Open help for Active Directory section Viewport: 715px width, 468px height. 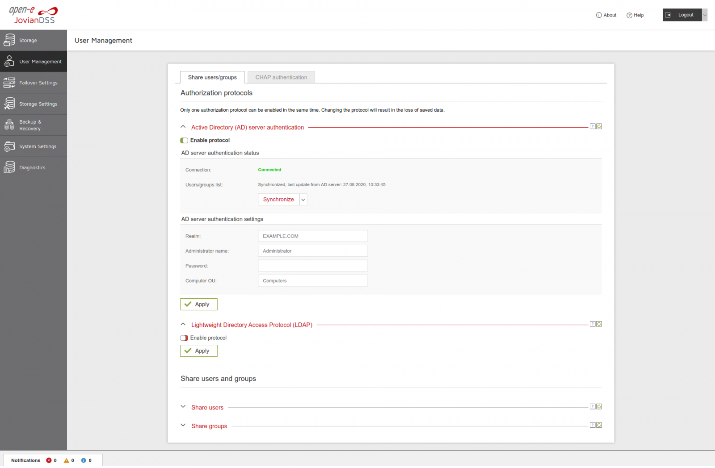coord(593,126)
